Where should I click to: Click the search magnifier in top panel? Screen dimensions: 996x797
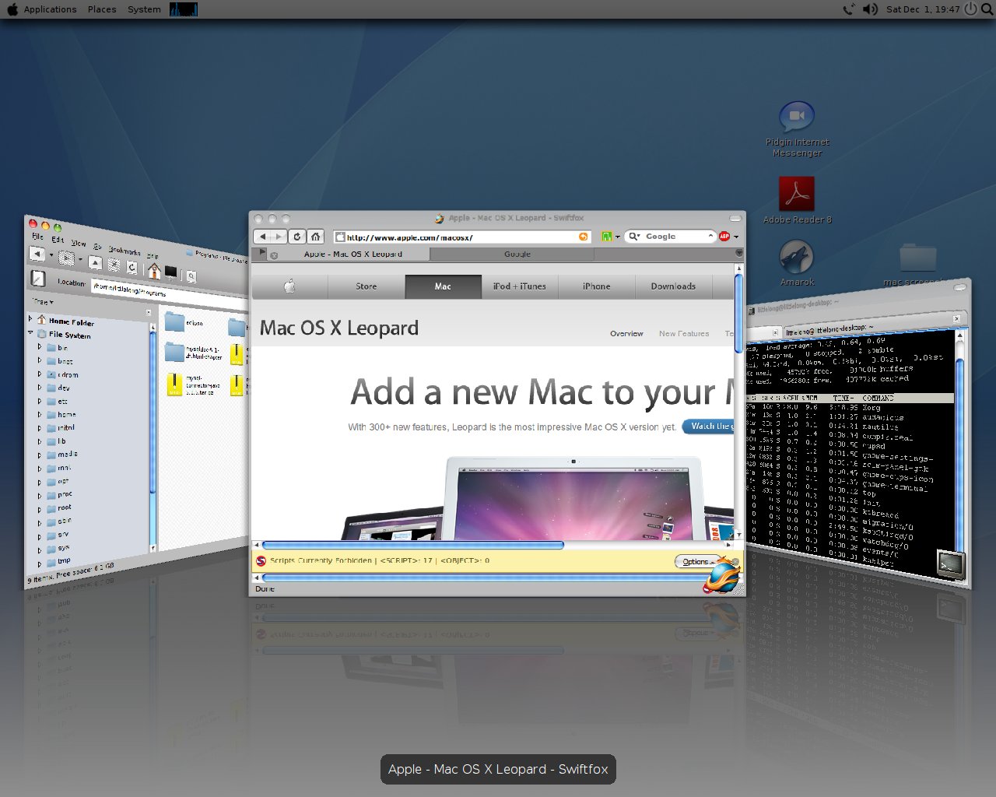tap(987, 9)
